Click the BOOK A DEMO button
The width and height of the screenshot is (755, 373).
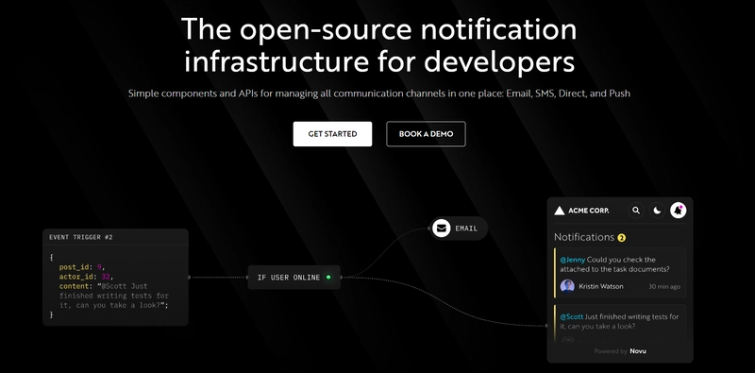426,134
